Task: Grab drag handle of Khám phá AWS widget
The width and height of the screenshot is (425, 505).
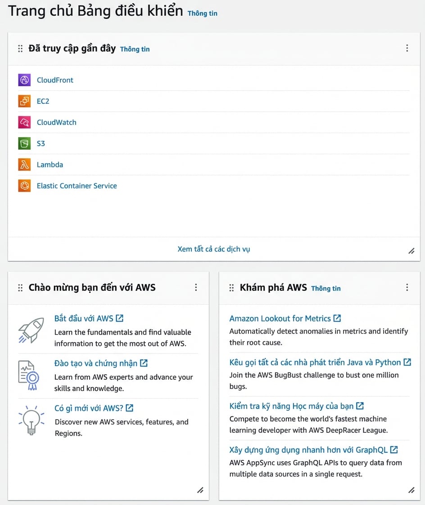Action: (231, 288)
